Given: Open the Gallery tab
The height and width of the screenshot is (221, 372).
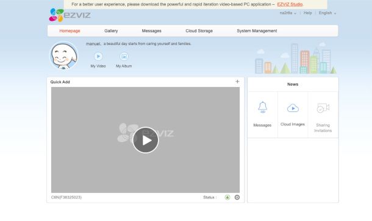Looking at the screenshot, I should (111, 31).
